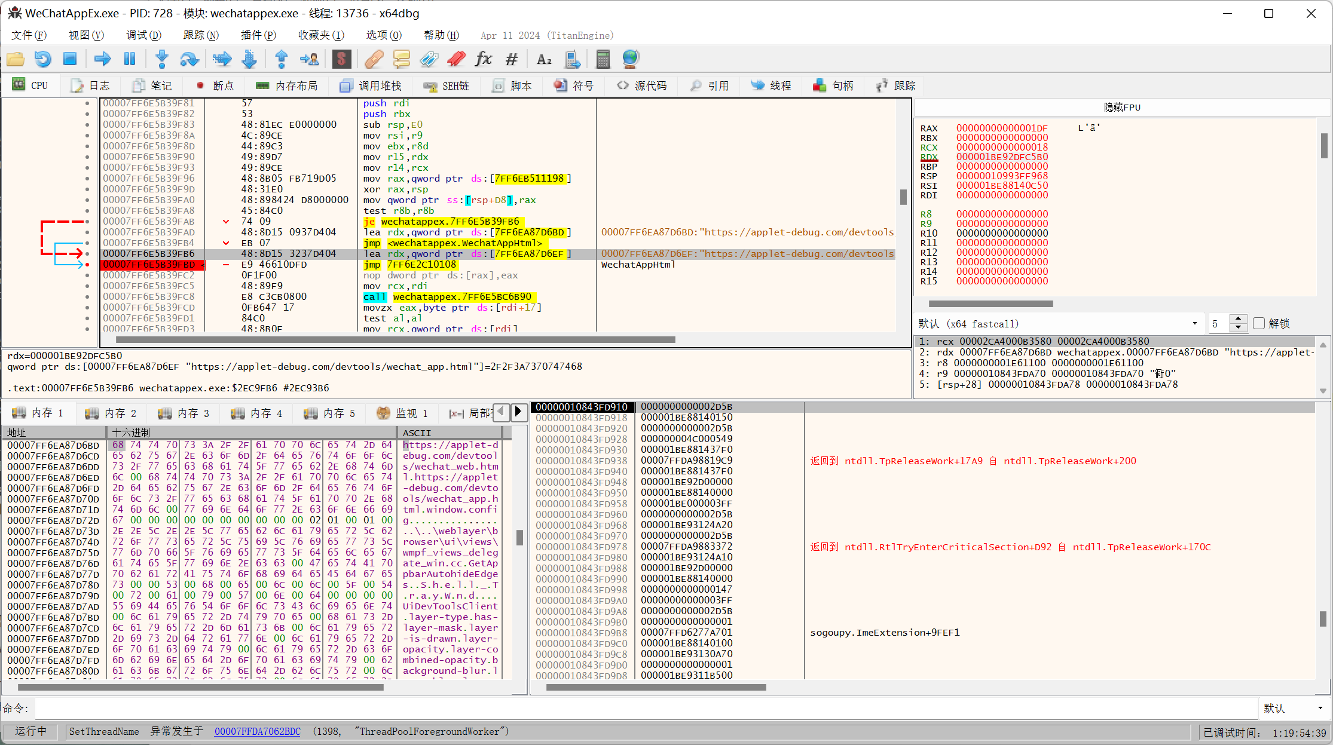Image resolution: width=1333 pixels, height=745 pixels.
Task: Click the 00007FFDA7062BDC address link
Action: click(x=258, y=731)
